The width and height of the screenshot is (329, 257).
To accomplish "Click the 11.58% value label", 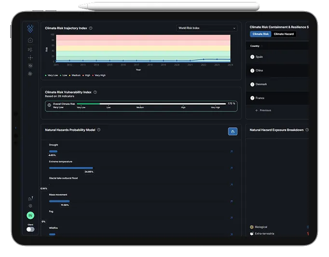I will (x=65, y=205).
